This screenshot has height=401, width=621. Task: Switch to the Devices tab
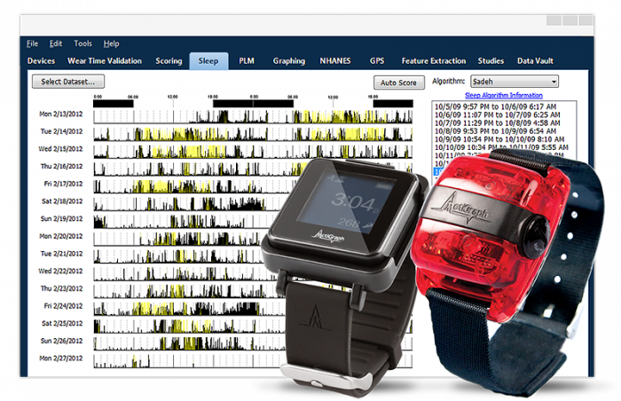(x=41, y=60)
